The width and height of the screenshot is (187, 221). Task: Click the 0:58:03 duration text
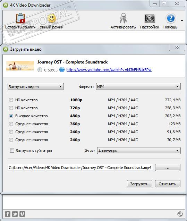[x=51, y=70]
